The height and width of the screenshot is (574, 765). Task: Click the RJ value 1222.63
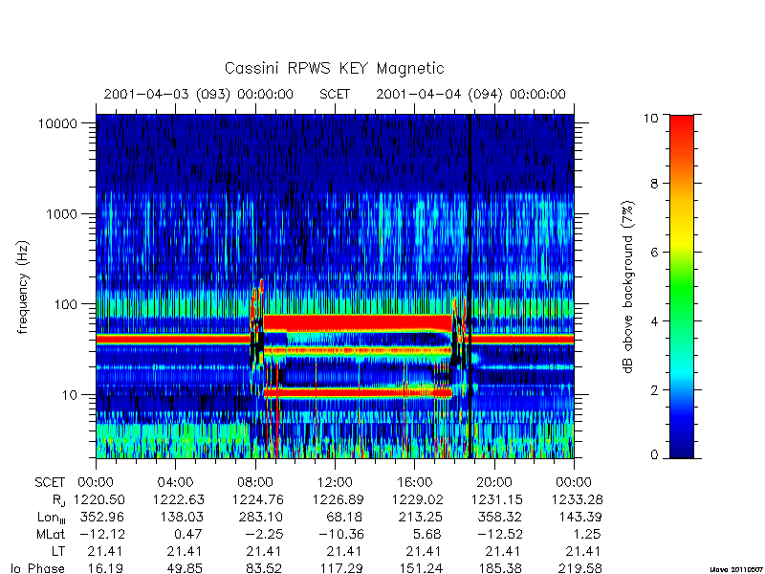tap(179, 499)
